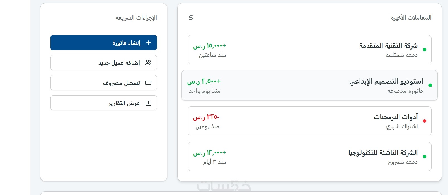Image resolution: width=448 pixels, height=195 pixels.
Task: Select the استوديو التصميم الإبداعي transaction row
Action: click(309, 85)
